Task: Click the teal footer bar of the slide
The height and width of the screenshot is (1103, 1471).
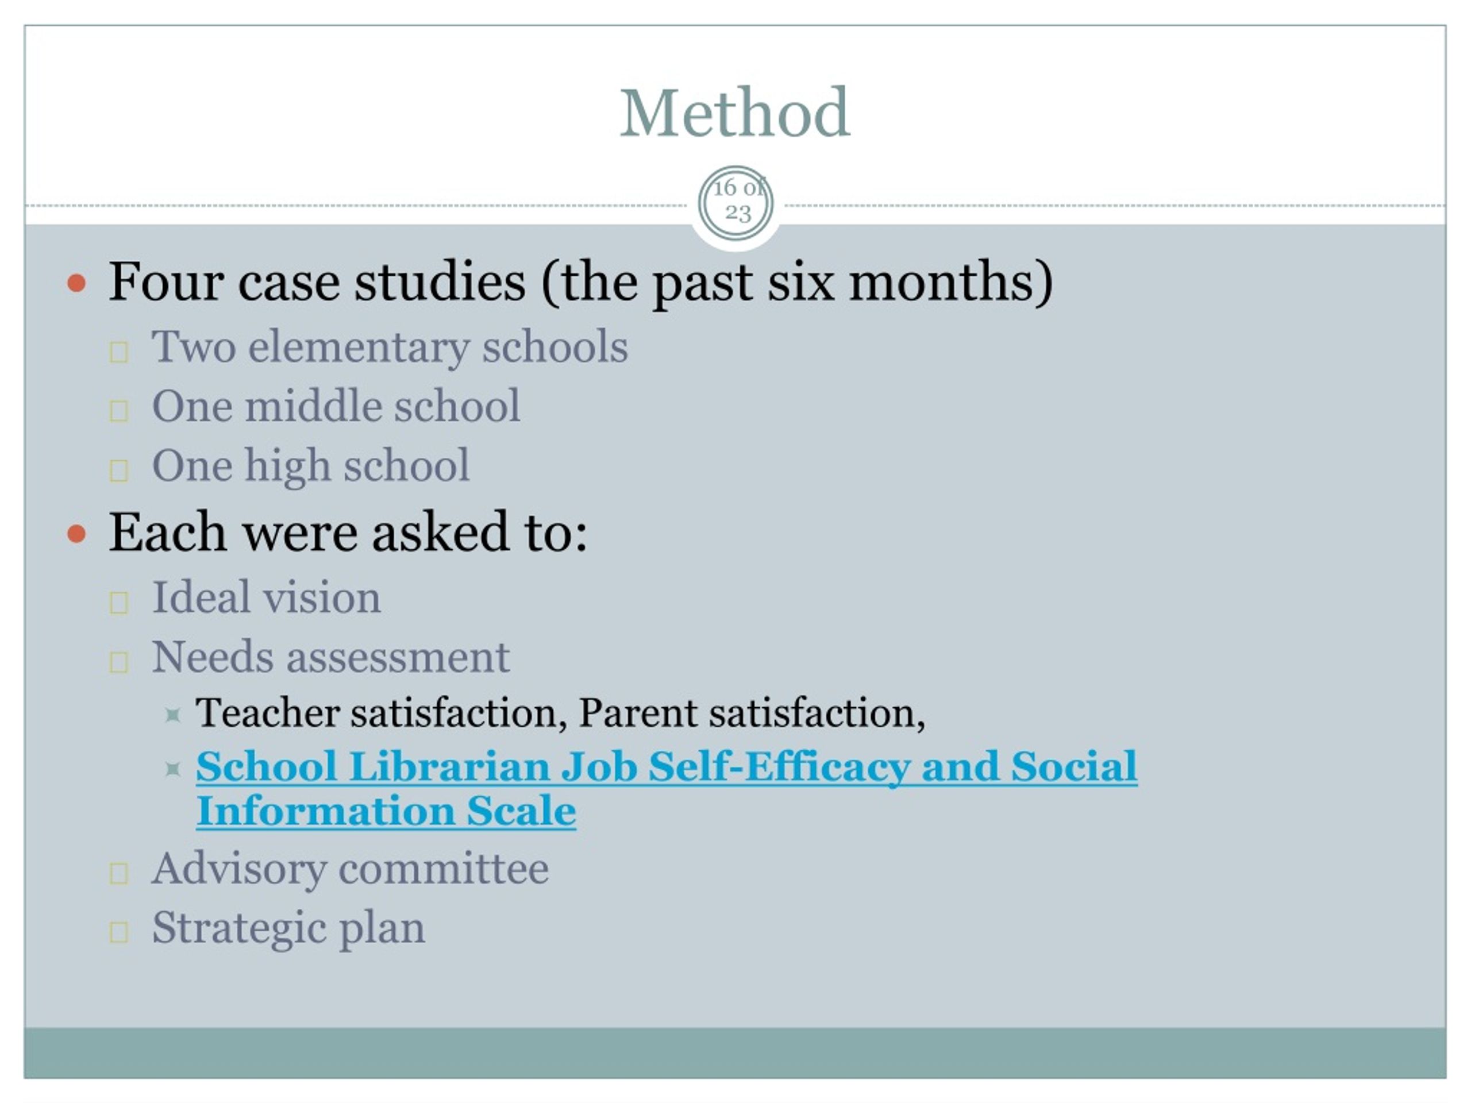Action: (735, 1054)
